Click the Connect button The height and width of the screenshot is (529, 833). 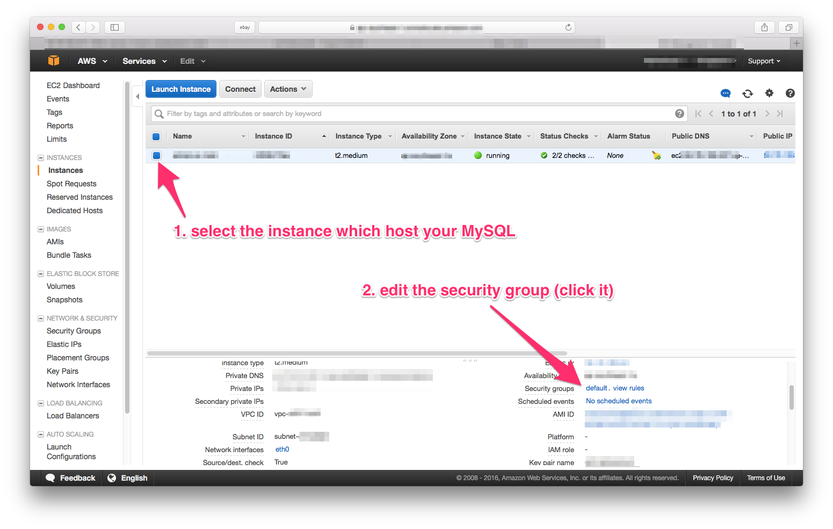240,89
